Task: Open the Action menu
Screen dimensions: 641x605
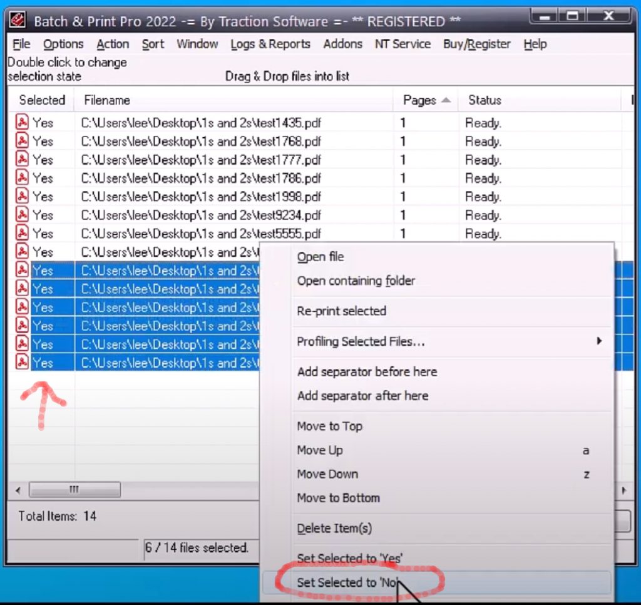Action: pyautogui.click(x=113, y=44)
